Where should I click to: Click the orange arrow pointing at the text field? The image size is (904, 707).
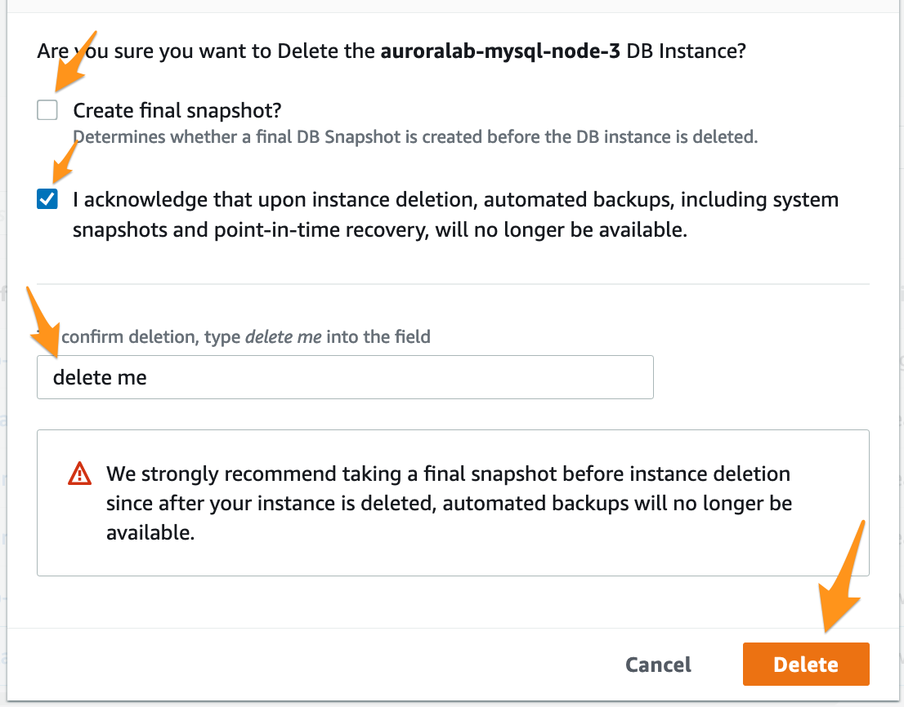(x=43, y=322)
